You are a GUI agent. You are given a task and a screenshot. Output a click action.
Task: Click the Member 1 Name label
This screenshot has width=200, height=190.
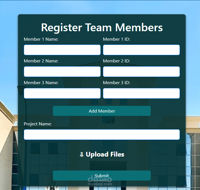[41, 39]
